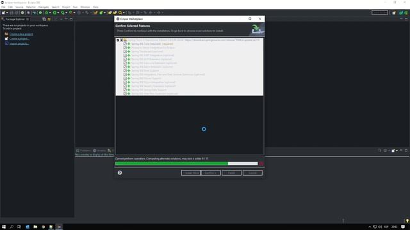Screen dimensions: 410x230
Task: Open the External Tools dropdown arrow
Action: click(x=74, y=13)
